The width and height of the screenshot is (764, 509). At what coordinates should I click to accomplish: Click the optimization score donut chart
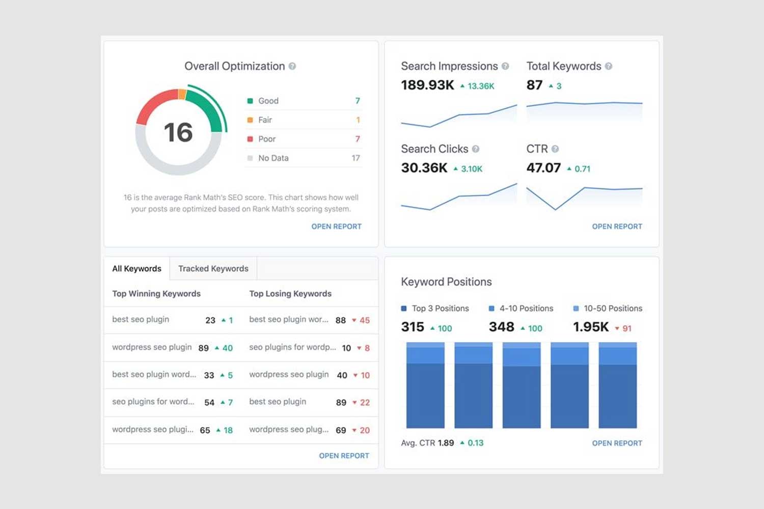[x=179, y=131]
